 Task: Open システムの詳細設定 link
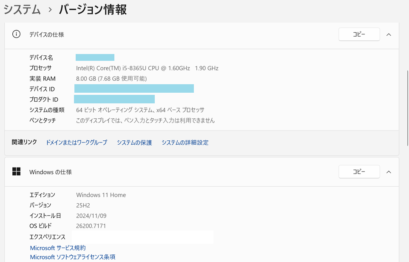tap(185, 142)
